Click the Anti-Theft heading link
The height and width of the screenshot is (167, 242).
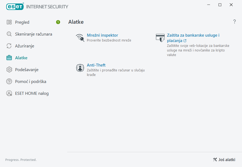pos(96,65)
